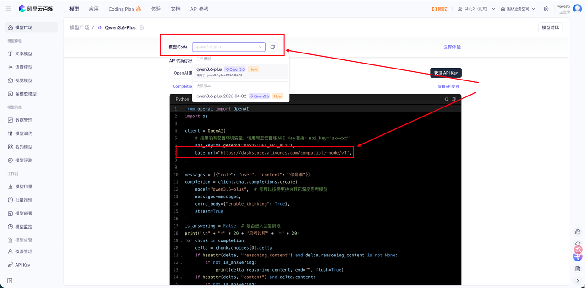Click the Qwen3.6-Plus page title
Screen dimensions: 585x288
[x=120, y=27]
